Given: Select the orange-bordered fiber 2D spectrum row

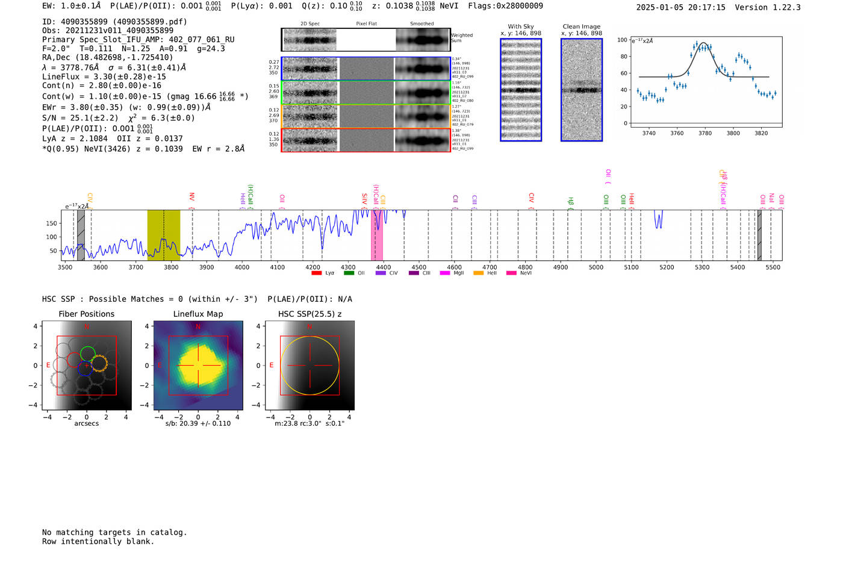Looking at the screenshot, I should 366,116.
